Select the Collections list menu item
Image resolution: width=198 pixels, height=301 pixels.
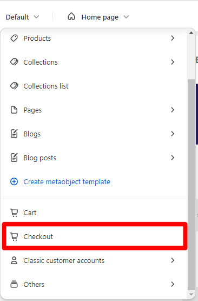94,86
